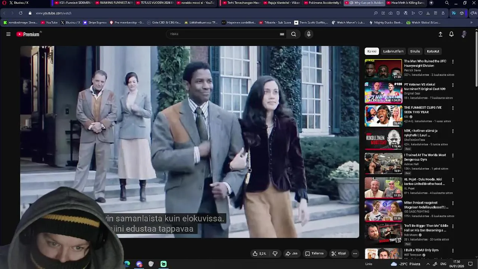Expand hidden bookmarks overflow chevron
The image size is (478, 269).
click(x=471, y=22)
